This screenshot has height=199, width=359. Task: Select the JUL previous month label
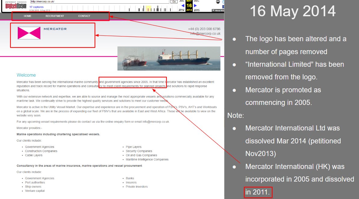(x=182, y=1)
